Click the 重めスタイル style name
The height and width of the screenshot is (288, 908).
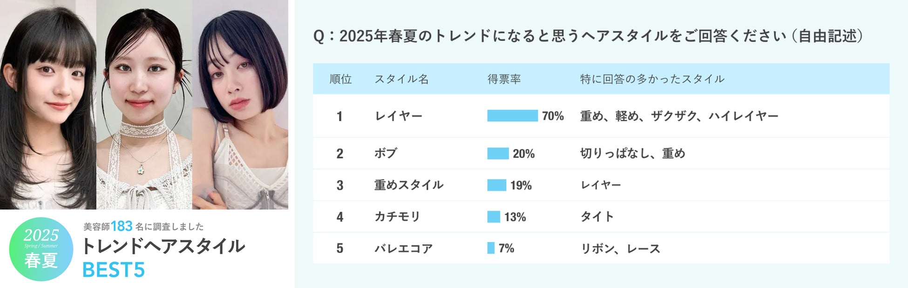(409, 185)
